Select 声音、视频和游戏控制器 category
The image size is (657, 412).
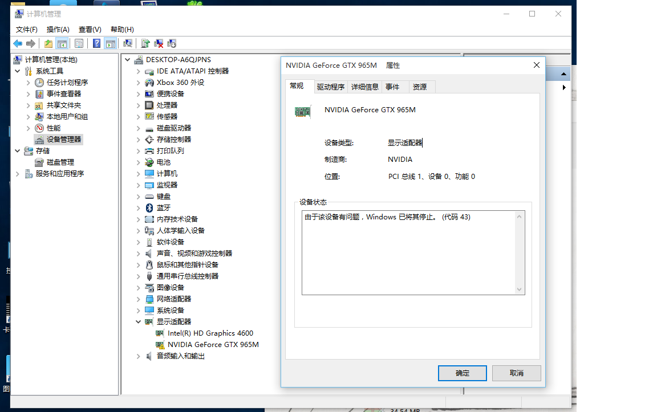(x=194, y=254)
